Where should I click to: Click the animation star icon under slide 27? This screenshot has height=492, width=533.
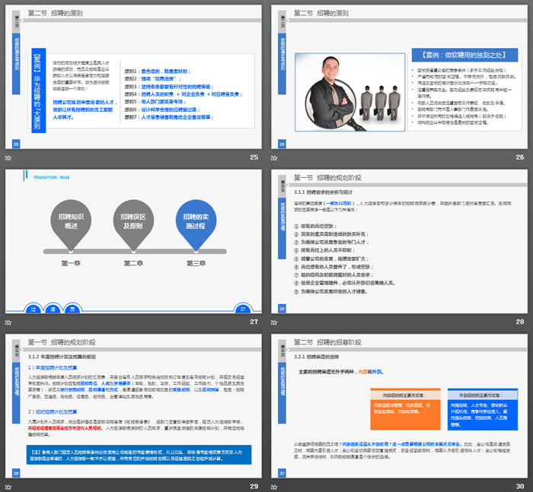click(x=8, y=322)
